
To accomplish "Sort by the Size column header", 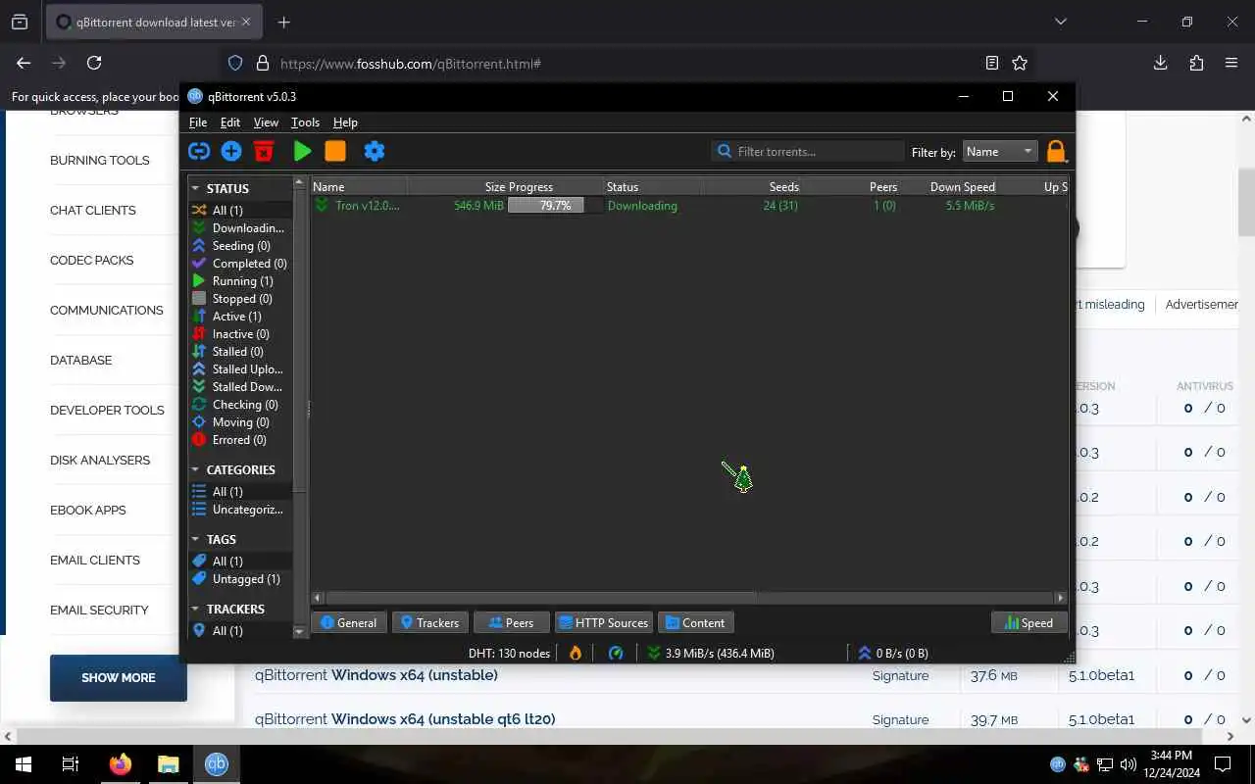I will tap(456, 187).
